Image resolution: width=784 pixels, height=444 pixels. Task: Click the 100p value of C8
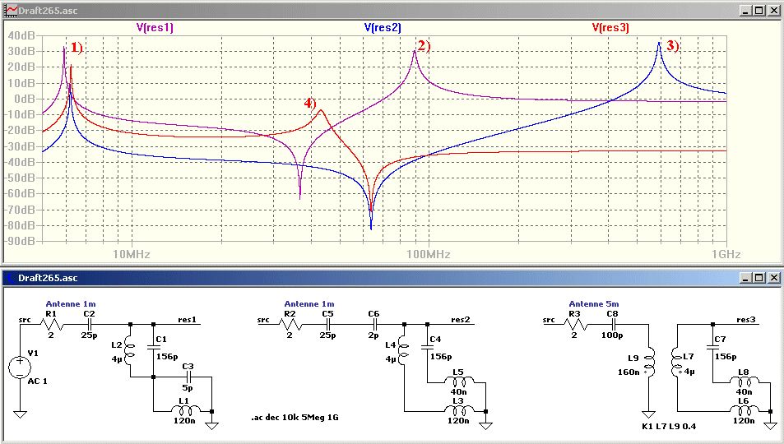(612, 335)
